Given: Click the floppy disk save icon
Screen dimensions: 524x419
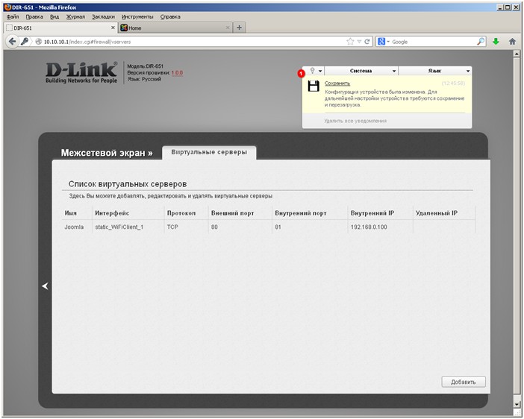Looking at the screenshot, I should click(313, 86).
